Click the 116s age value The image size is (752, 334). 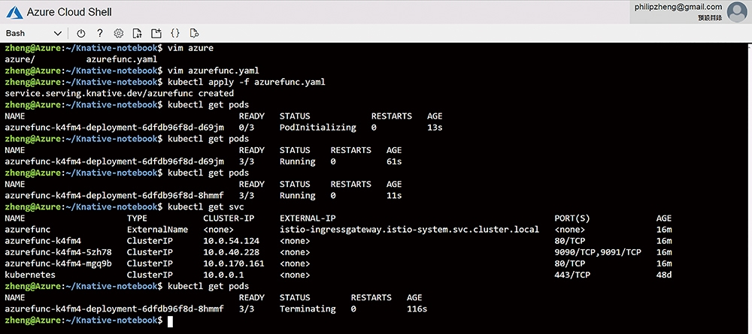pyautogui.click(x=417, y=309)
